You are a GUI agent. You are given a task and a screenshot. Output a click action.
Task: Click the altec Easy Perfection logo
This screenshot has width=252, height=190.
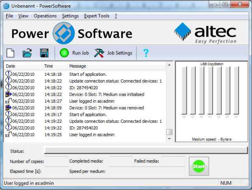[205, 33]
